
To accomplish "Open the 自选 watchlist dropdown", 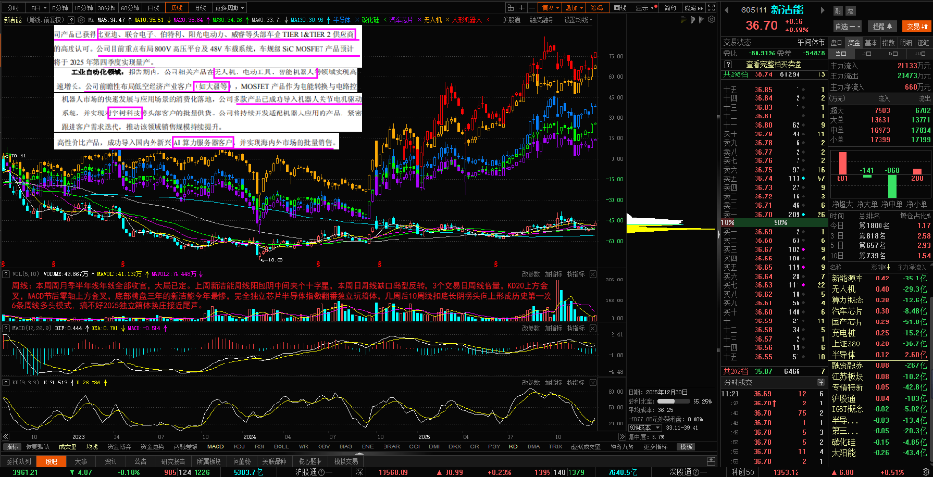I will pyautogui.click(x=847, y=26).
